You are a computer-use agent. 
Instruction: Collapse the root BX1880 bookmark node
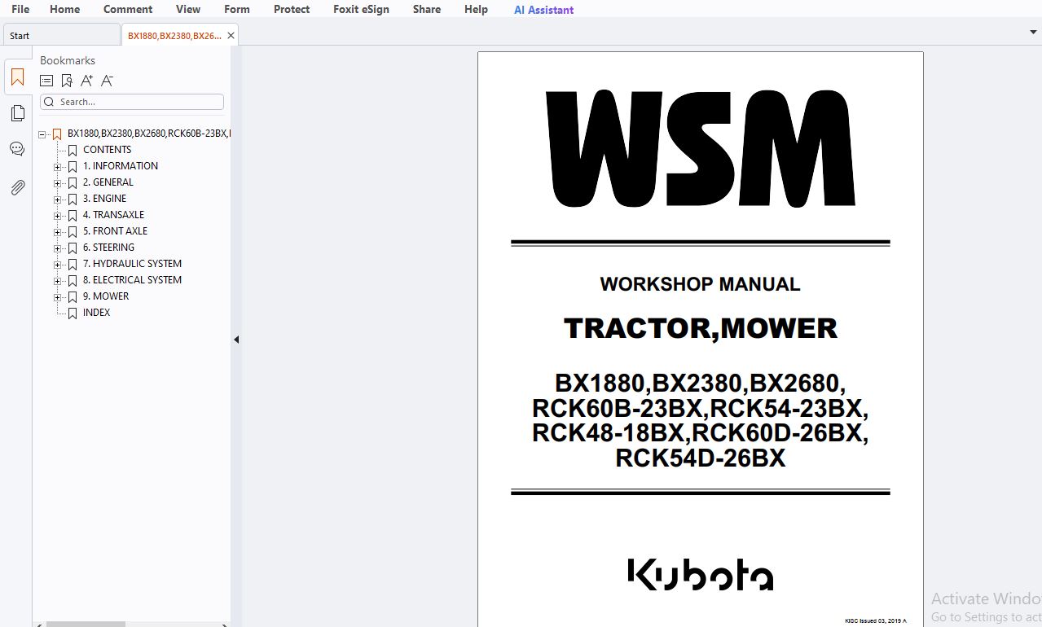42,134
